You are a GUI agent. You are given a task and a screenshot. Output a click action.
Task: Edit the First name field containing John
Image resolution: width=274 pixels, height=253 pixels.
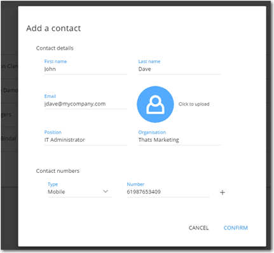tap(86, 69)
